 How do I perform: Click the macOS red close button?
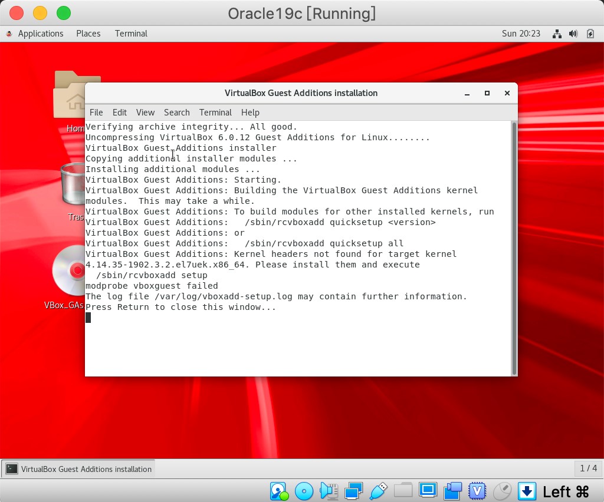[16, 13]
